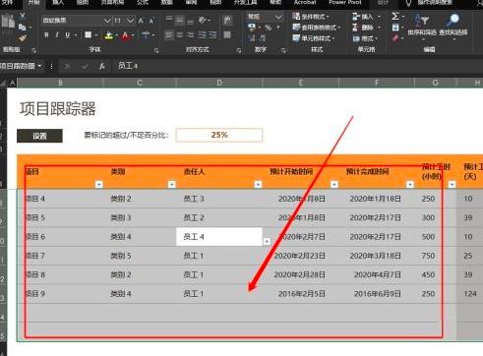The height and width of the screenshot is (356, 483).
Task: Open the font color dropdown arrow
Action: point(133,35)
